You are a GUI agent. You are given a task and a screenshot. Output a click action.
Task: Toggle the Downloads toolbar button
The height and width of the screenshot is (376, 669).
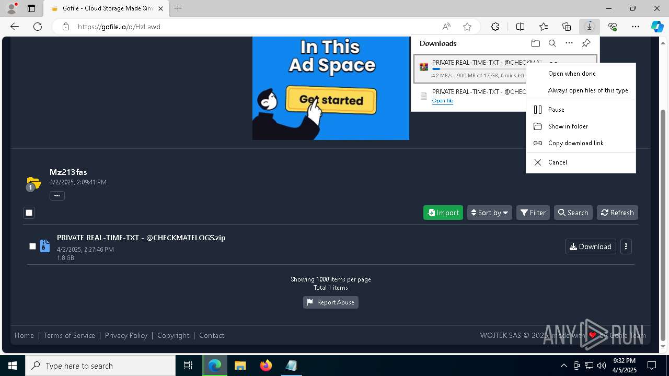point(590,27)
